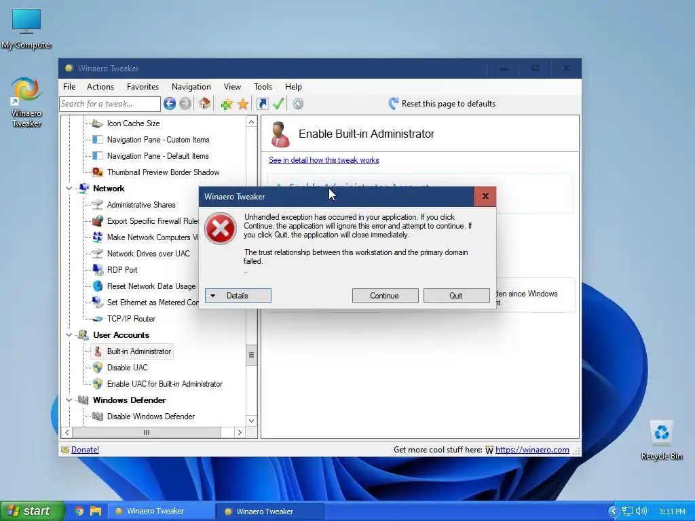This screenshot has height=521, width=695.
Task: Close the error dialog with the red X
Action: click(x=485, y=196)
